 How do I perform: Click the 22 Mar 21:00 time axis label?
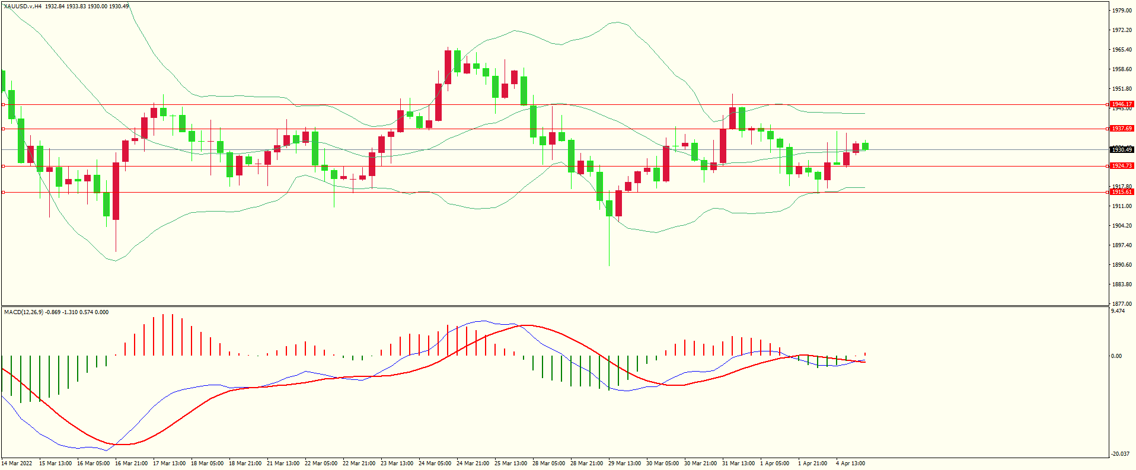pyautogui.click(x=359, y=463)
